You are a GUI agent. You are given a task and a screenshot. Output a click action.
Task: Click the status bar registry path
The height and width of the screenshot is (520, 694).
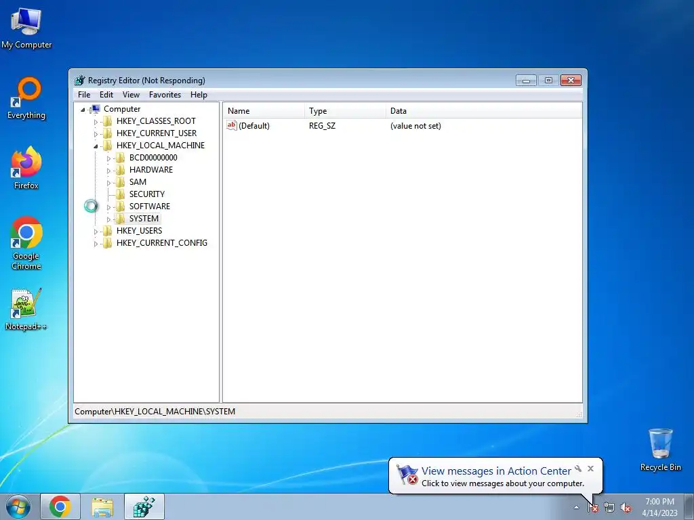point(155,412)
